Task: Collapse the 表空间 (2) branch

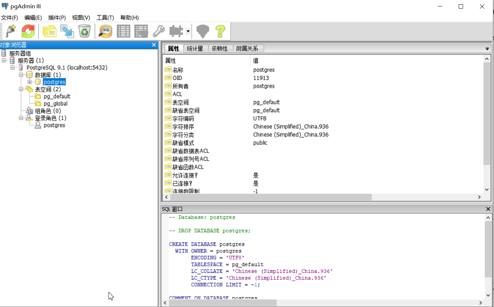Action: (x=21, y=89)
